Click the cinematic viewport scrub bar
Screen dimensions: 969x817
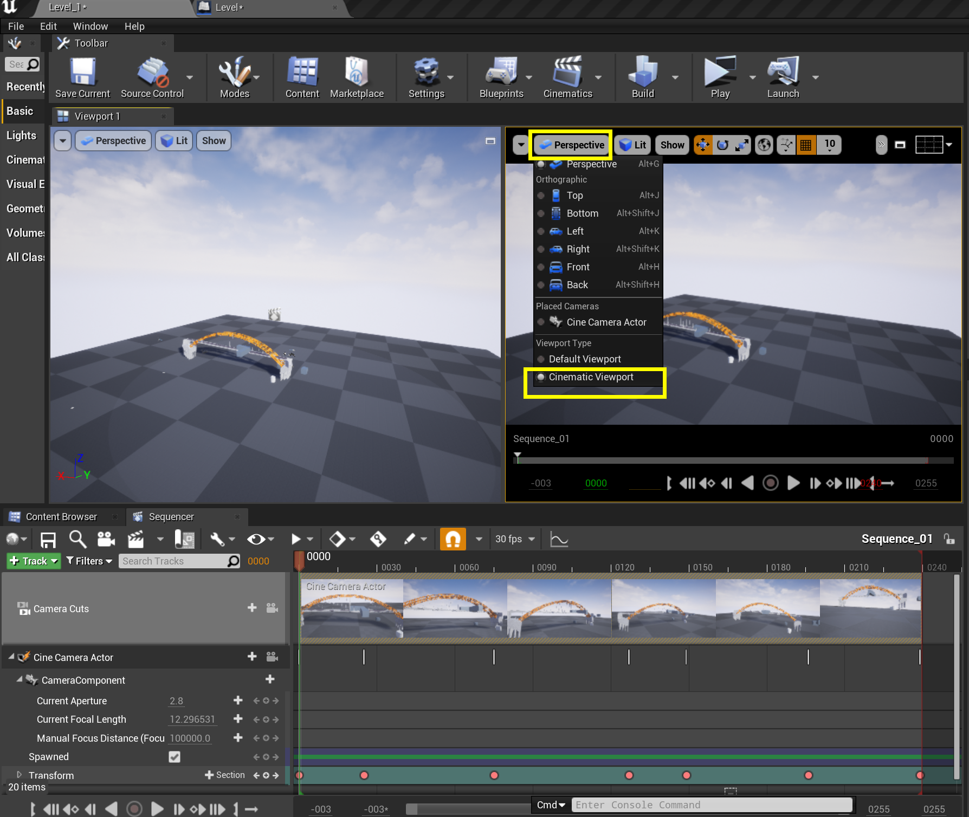[733, 461]
